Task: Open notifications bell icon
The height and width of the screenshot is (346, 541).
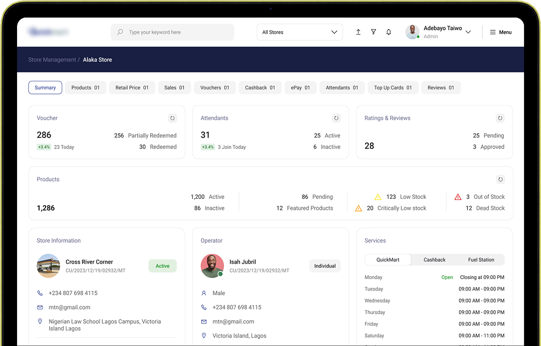Action: click(x=389, y=32)
